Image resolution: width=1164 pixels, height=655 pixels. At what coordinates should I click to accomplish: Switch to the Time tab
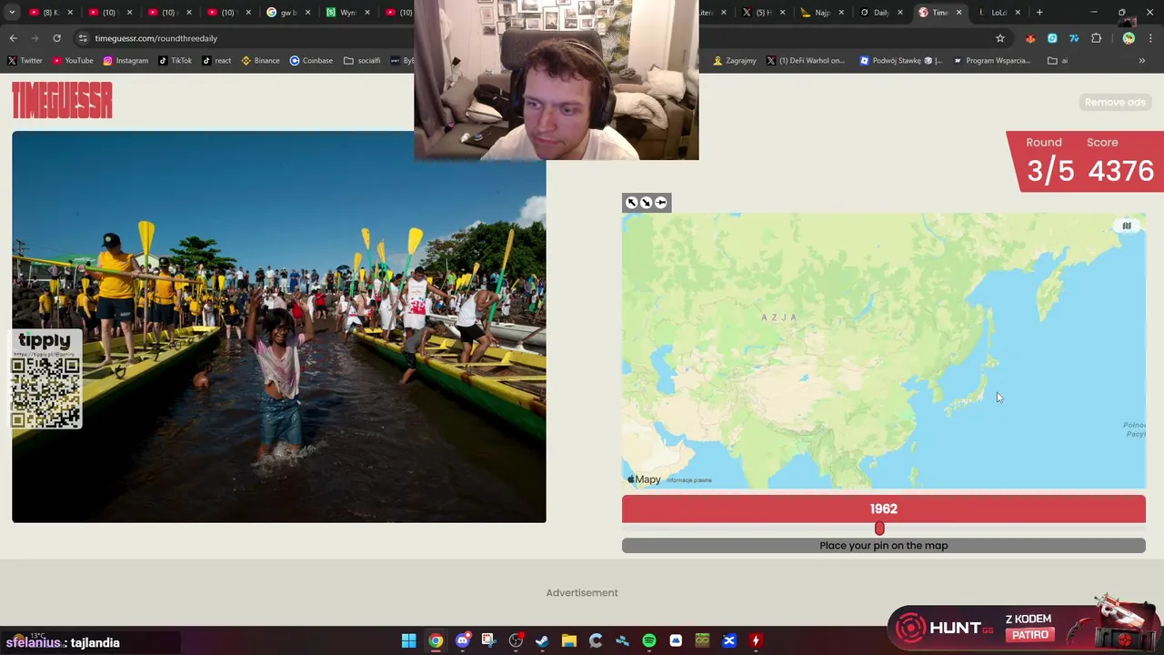[x=940, y=12]
